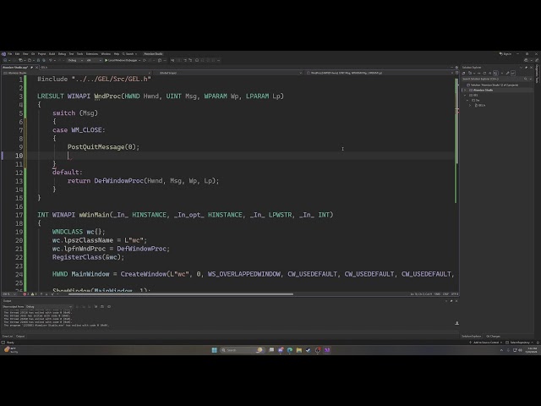The width and height of the screenshot is (541, 406).
Task: Open the Test menu
Action: pos(71,54)
